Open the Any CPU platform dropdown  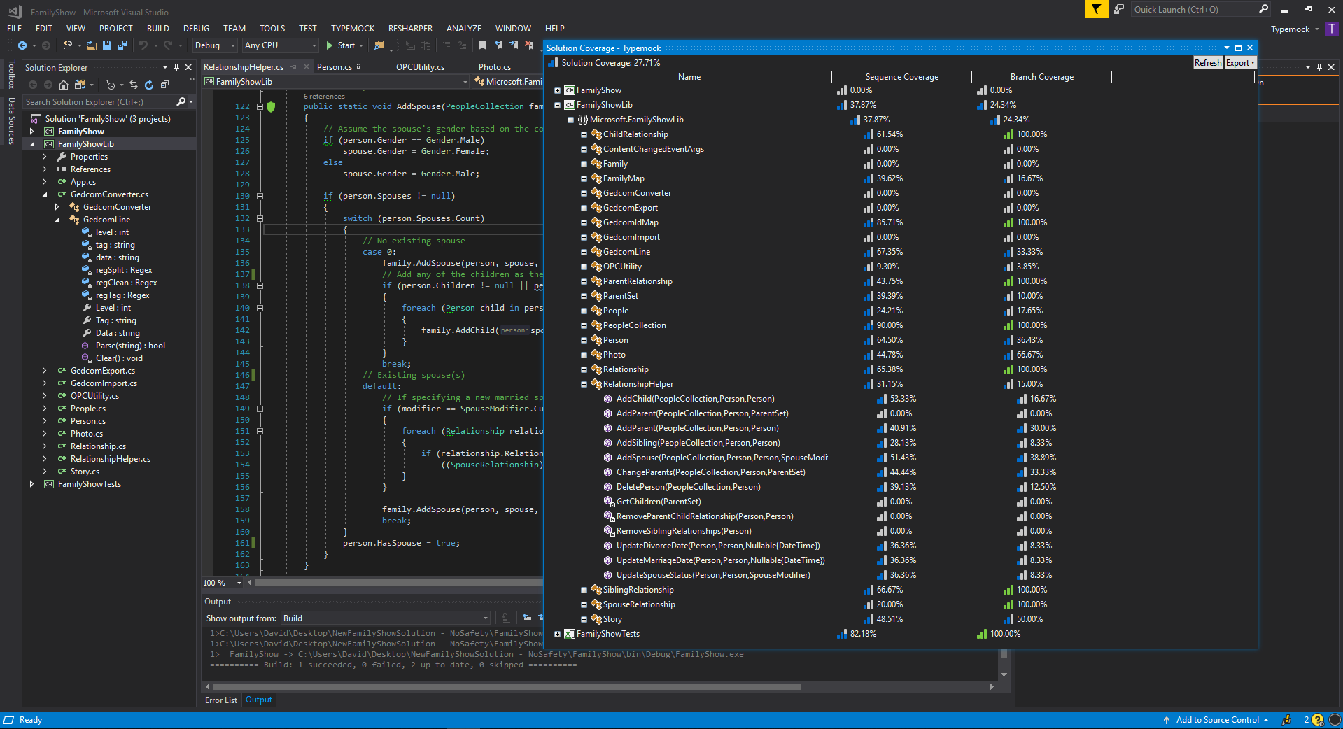280,45
